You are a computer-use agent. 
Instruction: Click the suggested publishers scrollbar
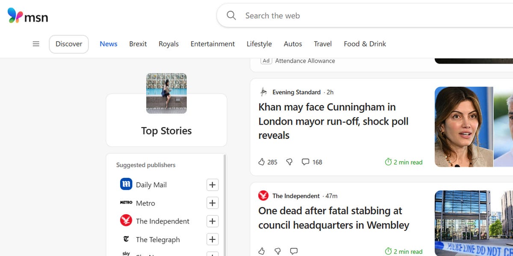(224, 205)
